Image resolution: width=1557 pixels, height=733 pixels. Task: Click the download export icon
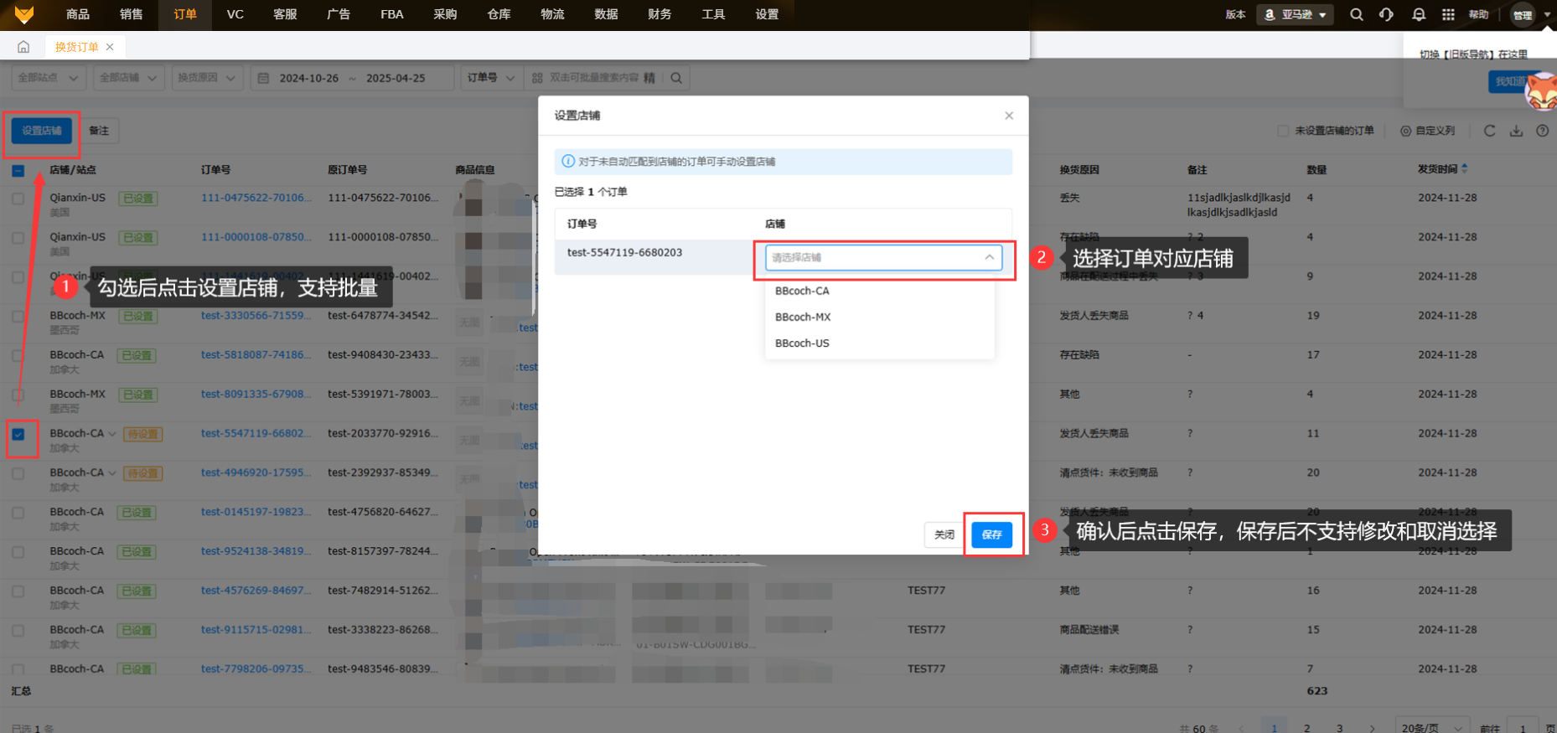[1516, 131]
